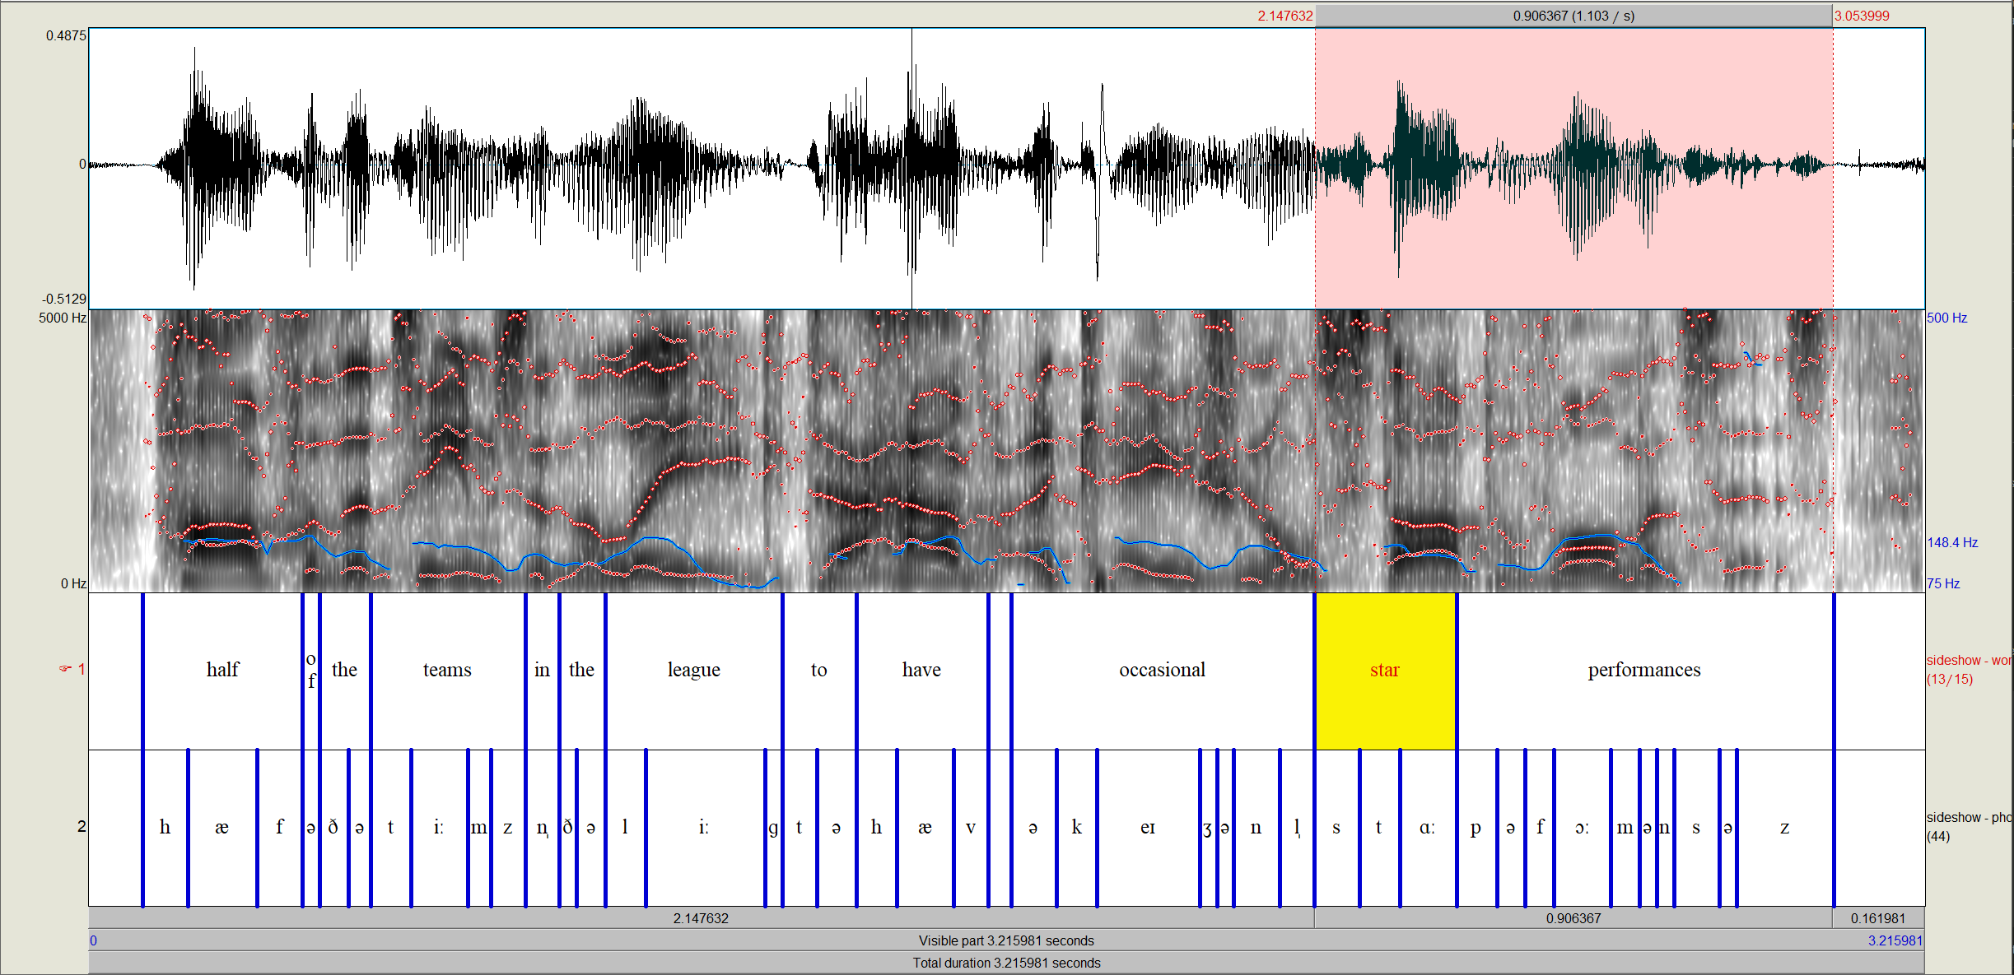Screen dimensions: 2014x975
Task: Play the 2.147632 segment bar before selection
Action: (701, 918)
